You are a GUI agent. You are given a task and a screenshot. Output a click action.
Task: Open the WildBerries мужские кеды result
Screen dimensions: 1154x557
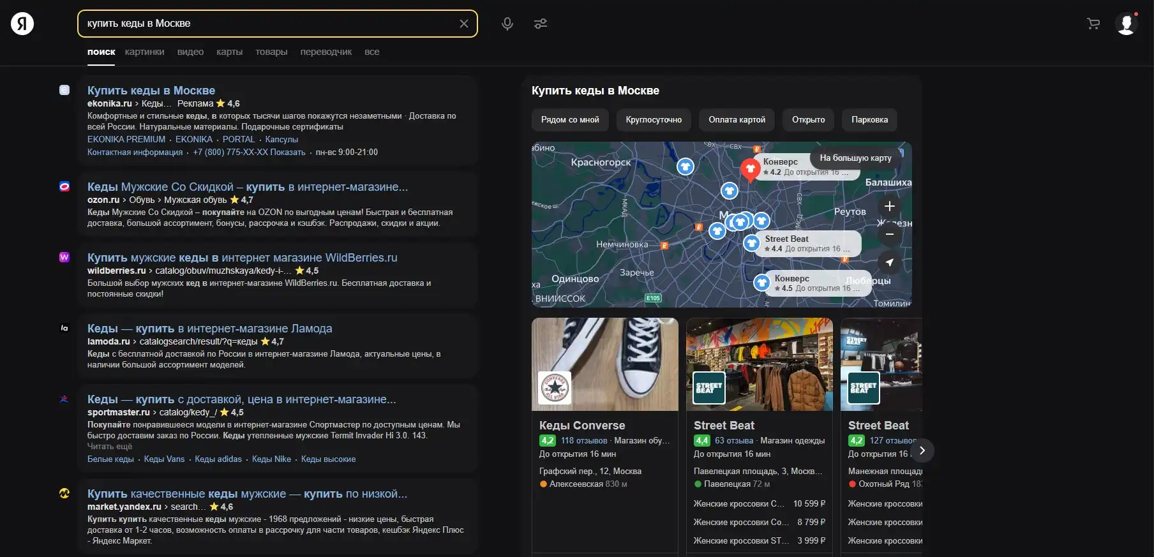click(x=243, y=258)
